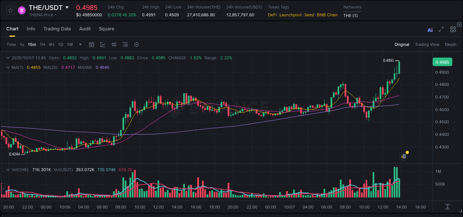Expand the additional timeframes dropdown
The height and width of the screenshot is (217, 463).
(80, 44)
